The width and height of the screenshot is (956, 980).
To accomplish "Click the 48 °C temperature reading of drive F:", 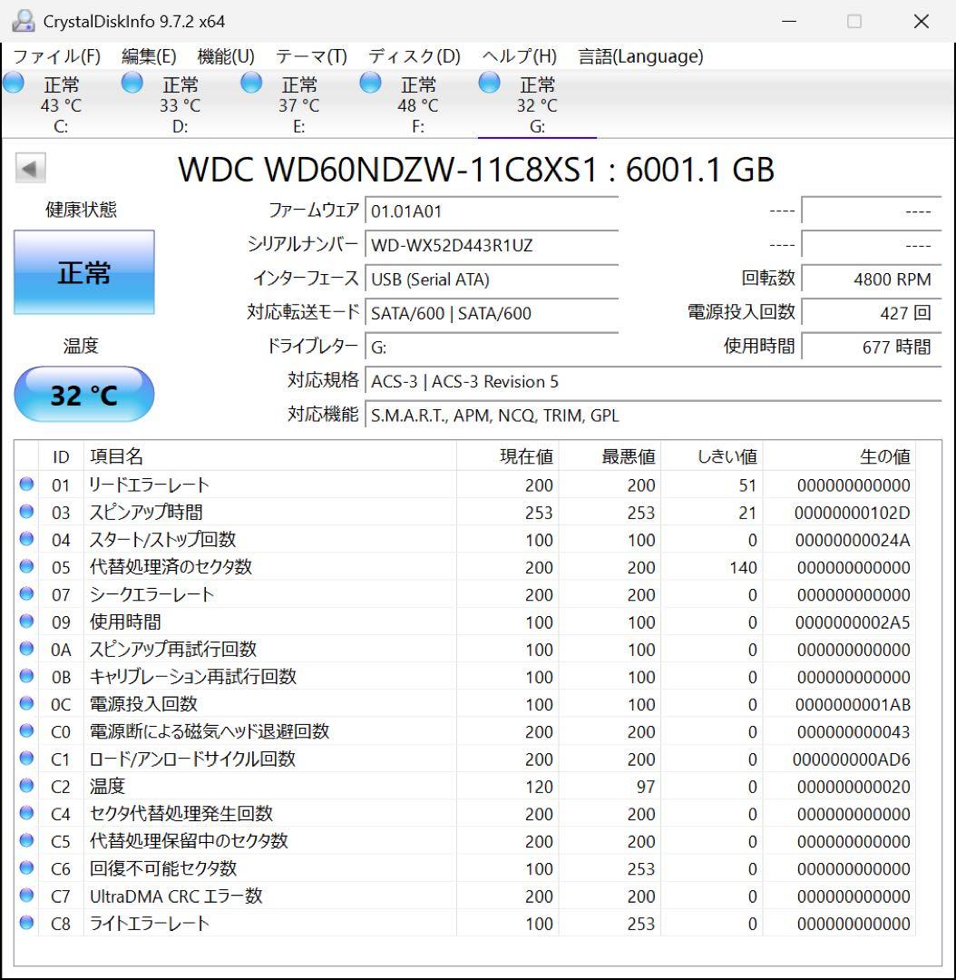I will [x=416, y=106].
